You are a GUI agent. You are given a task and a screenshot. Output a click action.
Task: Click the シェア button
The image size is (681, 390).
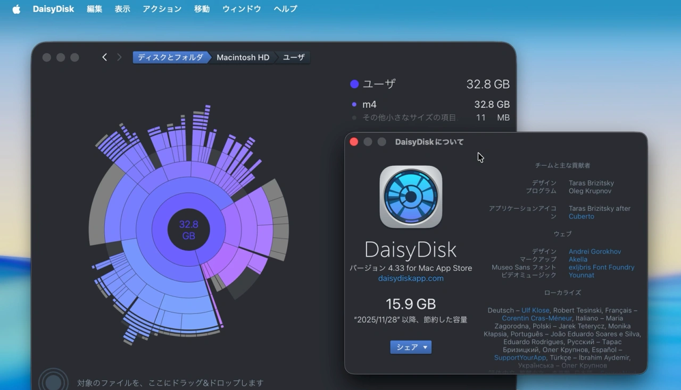tap(408, 347)
